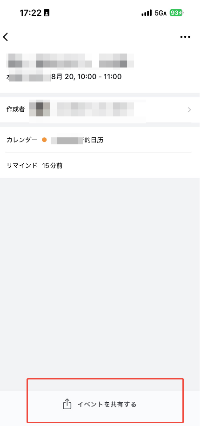
Task: Tap the 5GA network indicator
Action: [x=160, y=13]
